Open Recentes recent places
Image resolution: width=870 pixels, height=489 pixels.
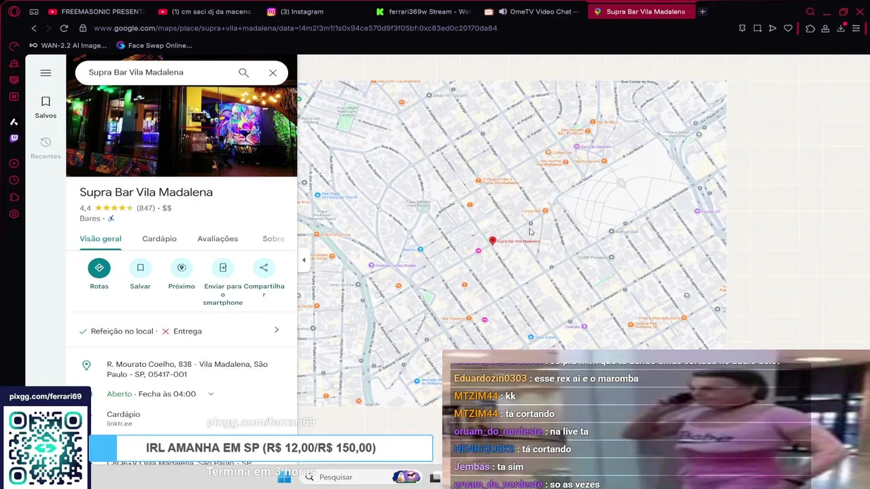[x=46, y=148]
